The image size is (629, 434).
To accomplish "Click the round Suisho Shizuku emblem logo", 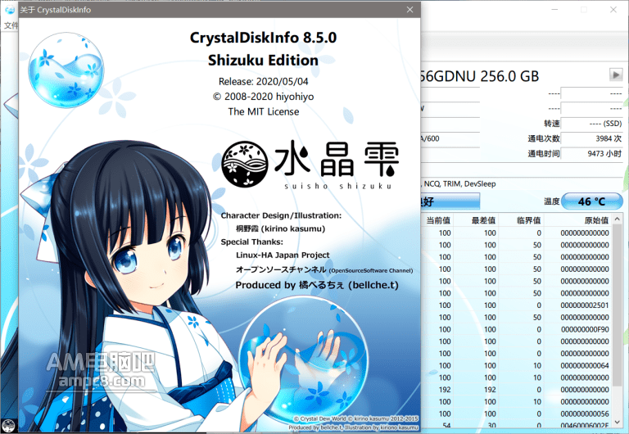I will click(x=245, y=164).
